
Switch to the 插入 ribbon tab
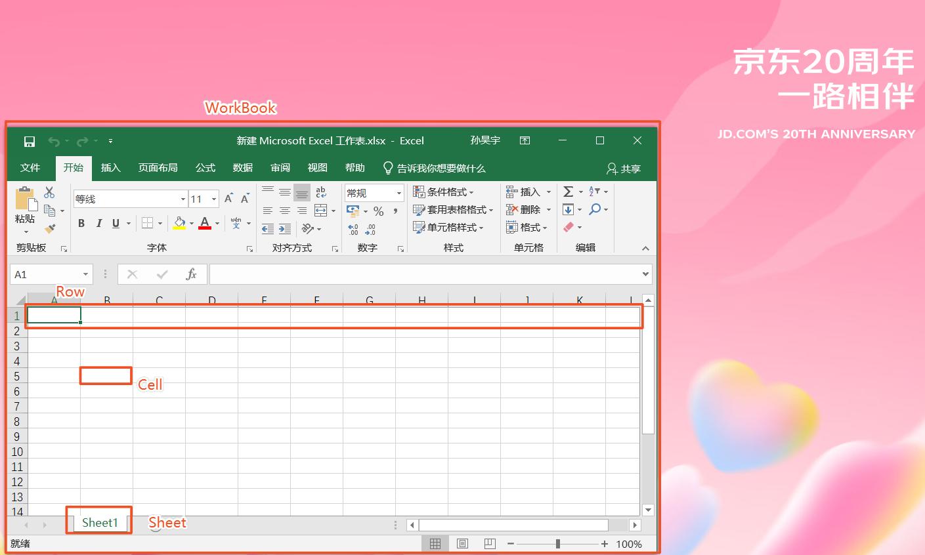[x=110, y=168]
